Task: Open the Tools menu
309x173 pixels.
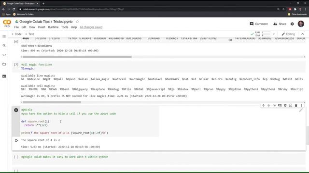Action: pos(65,27)
